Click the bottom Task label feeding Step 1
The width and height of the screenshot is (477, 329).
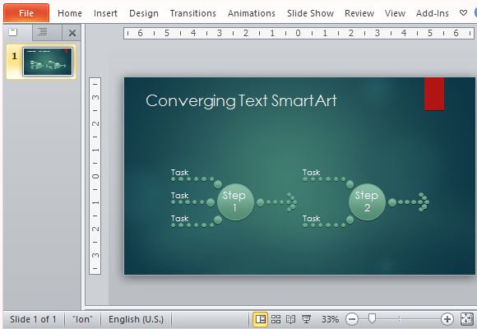[x=179, y=219]
